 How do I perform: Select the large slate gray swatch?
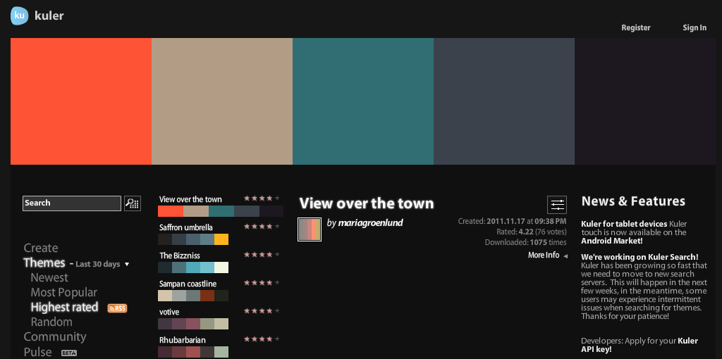pos(503,101)
